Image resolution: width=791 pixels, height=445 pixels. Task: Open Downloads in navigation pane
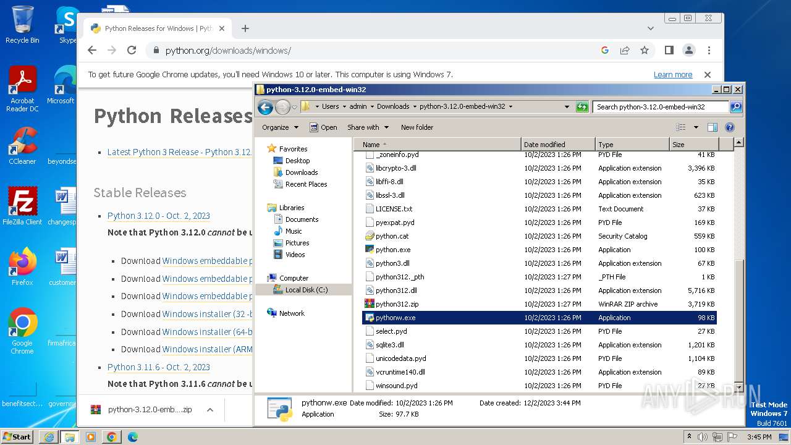pos(302,172)
